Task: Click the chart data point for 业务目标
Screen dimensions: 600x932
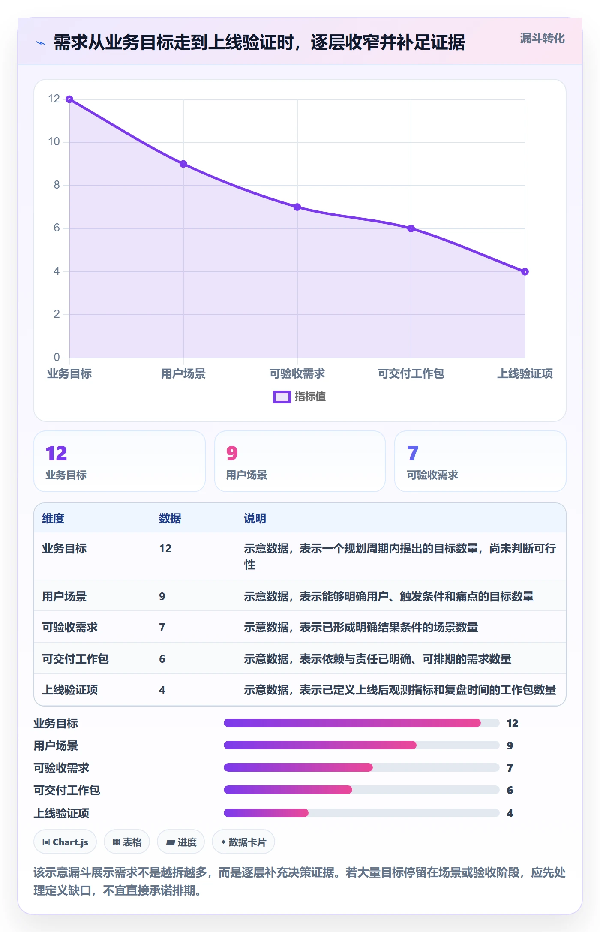Action: click(69, 99)
